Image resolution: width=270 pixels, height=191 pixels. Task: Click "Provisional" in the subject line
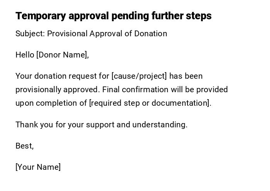pos(67,34)
